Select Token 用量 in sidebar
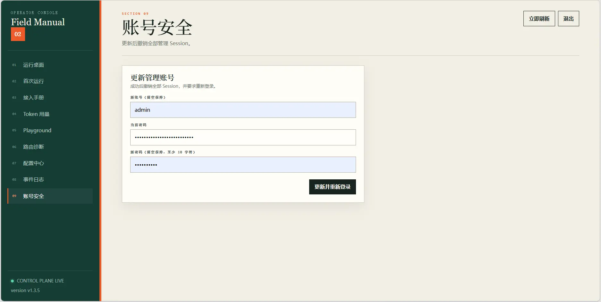Viewport: 601px width, 302px height. click(50, 114)
